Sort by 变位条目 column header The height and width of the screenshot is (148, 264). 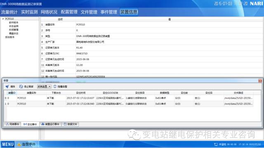140,93
